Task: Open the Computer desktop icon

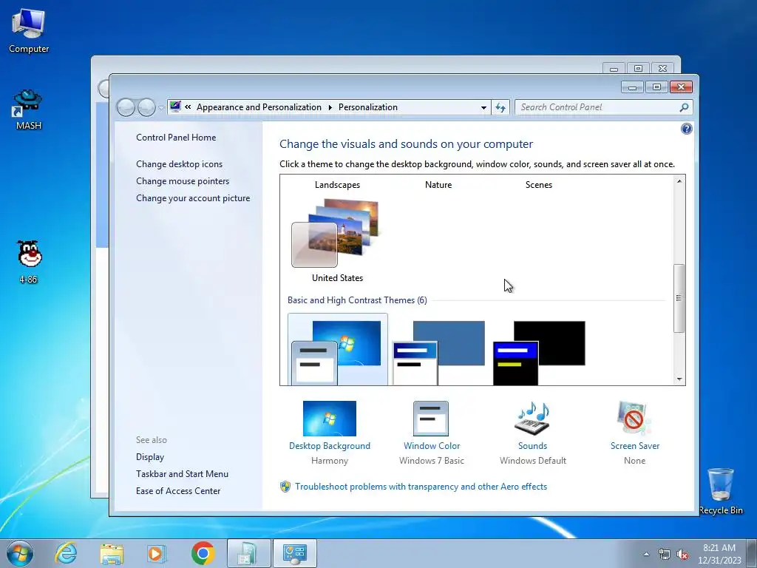Action: coord(29,31)
